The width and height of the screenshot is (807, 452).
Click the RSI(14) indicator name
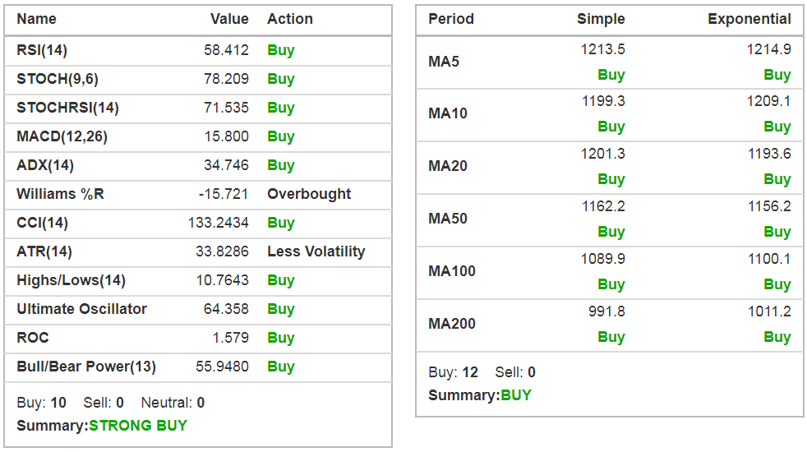click(x=42, y=50)
